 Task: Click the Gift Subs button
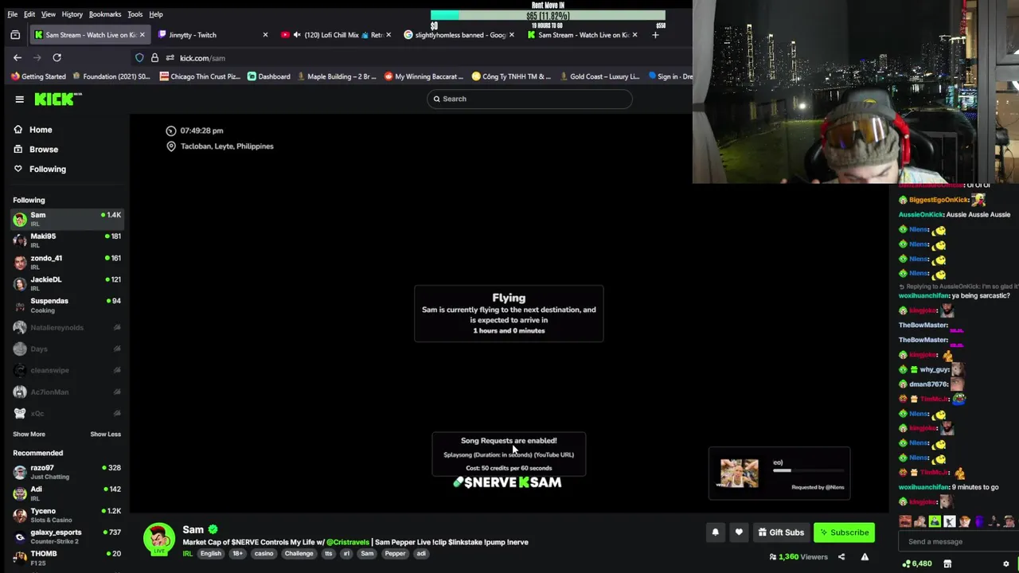tap(781, 532)
